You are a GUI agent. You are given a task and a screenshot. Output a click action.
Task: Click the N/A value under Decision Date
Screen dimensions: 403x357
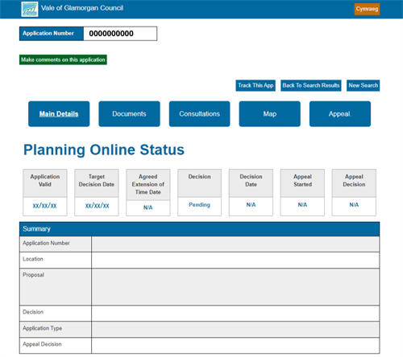click(x=251, y=205)
